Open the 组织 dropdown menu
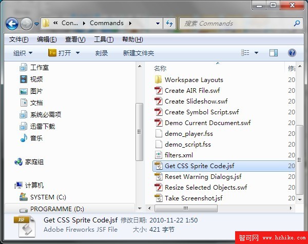The image size is (308, 244). click(x=23, y=53)
